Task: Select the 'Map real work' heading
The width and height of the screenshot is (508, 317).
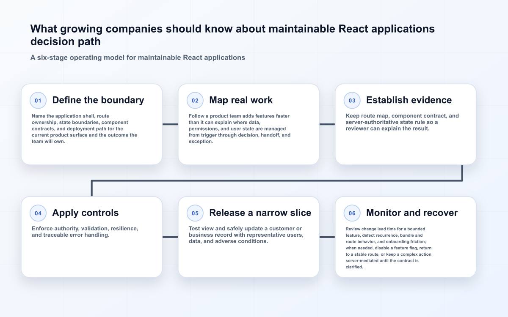Action: coord(241,100)
